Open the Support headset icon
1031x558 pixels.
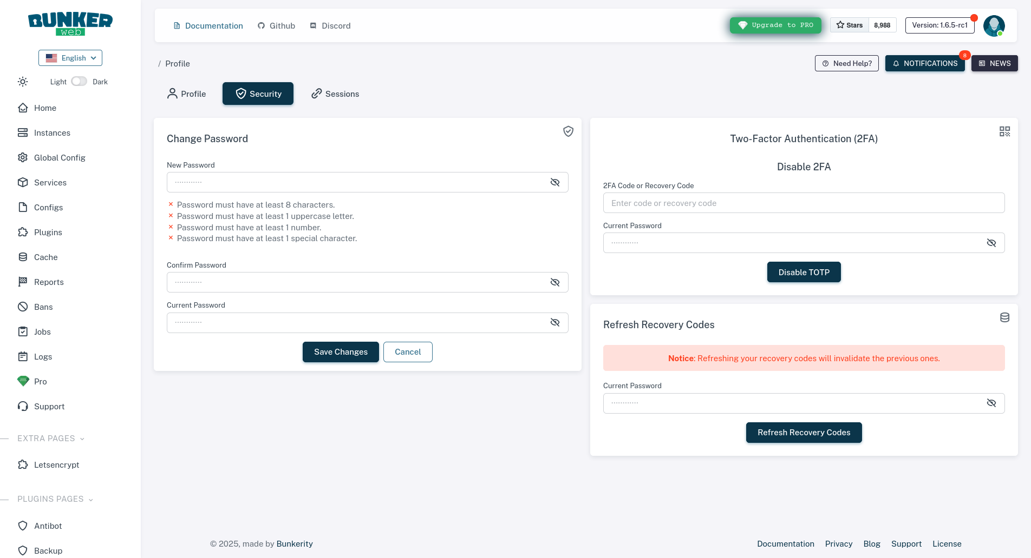pos(23,407)
